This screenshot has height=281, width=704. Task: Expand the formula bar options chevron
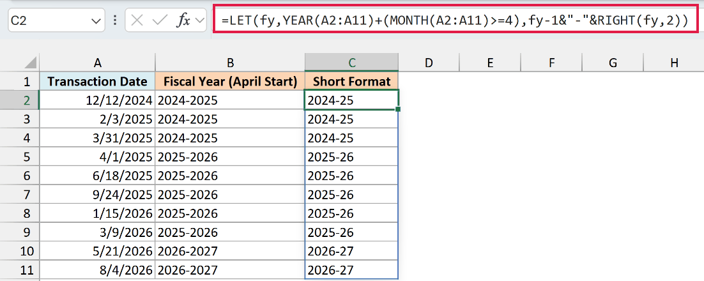200,20
